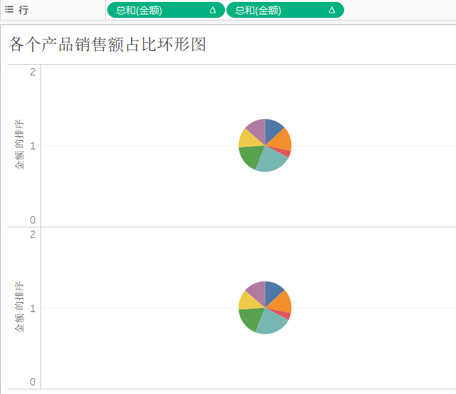This screenshot has height=394, width=456.
Task: Click the Rows shelf icon
Action: [x=9, y=10]
